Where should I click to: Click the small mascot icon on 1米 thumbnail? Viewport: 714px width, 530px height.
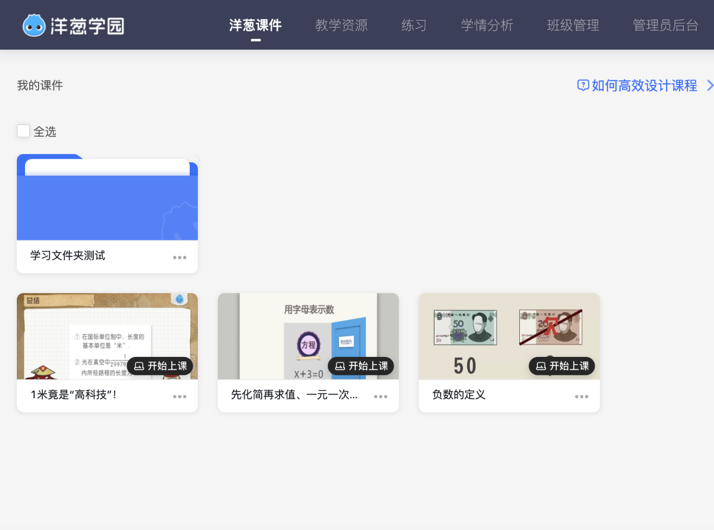click(180, 299)
